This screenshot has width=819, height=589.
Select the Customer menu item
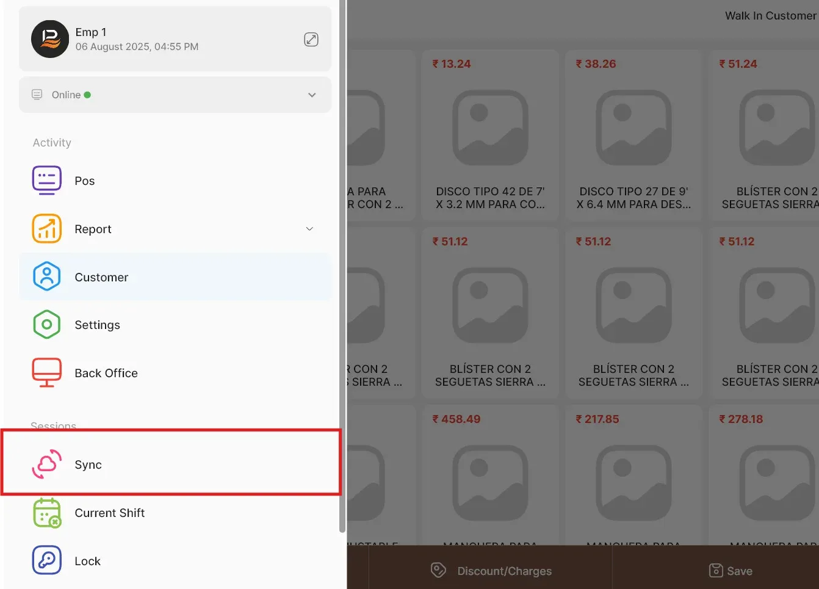coord(175,277)
